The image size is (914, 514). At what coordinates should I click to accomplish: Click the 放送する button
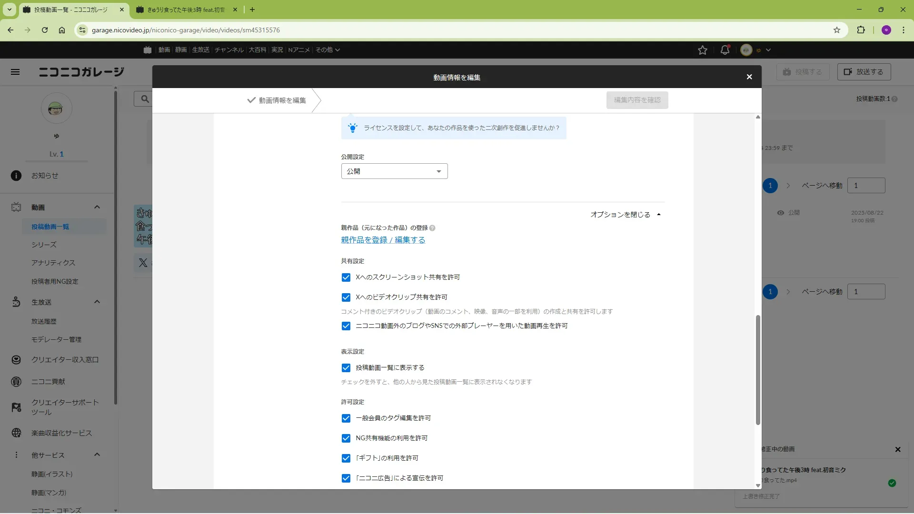point(864,72)
